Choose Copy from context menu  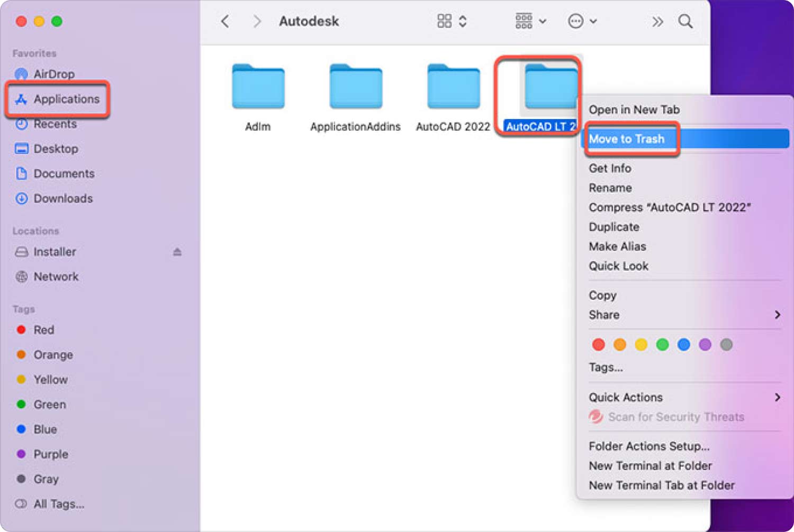(602, 295)
